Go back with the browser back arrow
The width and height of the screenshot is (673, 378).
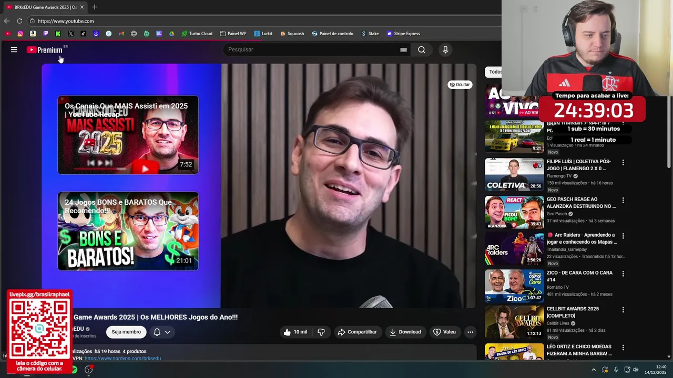[7, 21]
